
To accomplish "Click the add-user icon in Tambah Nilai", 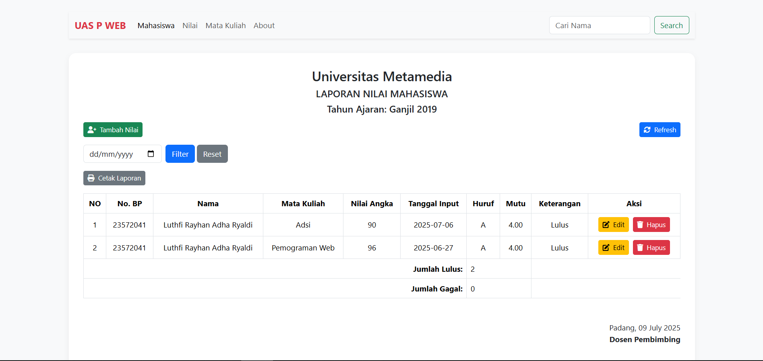I will [92, 130].
